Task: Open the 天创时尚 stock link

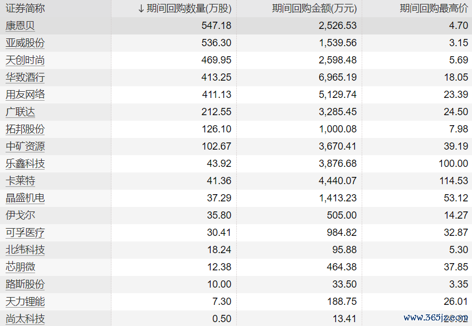Action: click(x=25, y=60)
